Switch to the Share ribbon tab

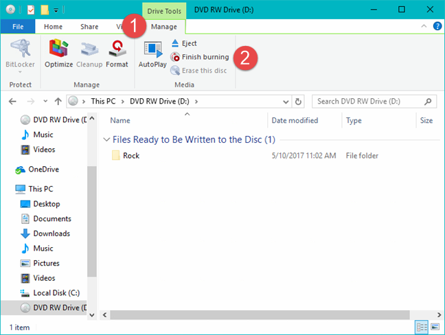(89, 27)
